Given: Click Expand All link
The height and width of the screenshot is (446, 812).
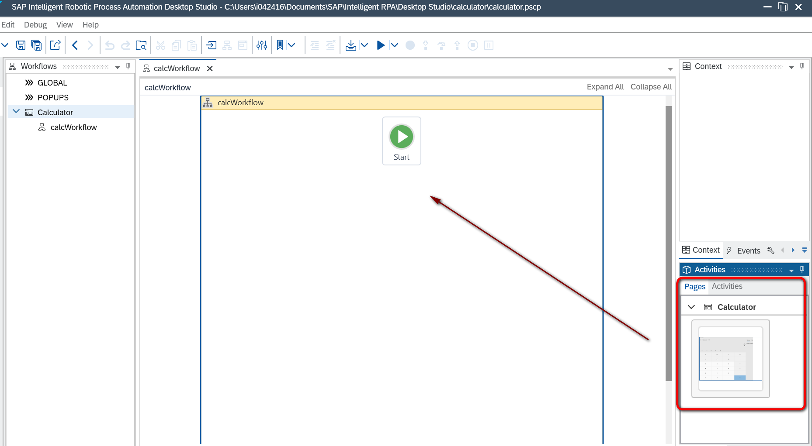Looking at the screenshot, I should [605, 87].
